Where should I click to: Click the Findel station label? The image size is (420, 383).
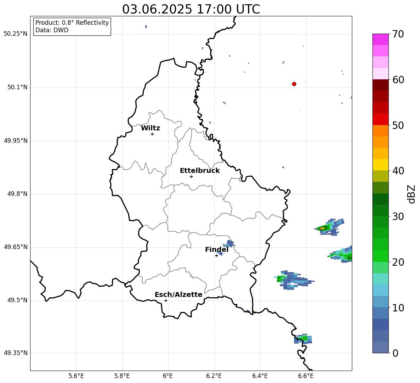217,249
